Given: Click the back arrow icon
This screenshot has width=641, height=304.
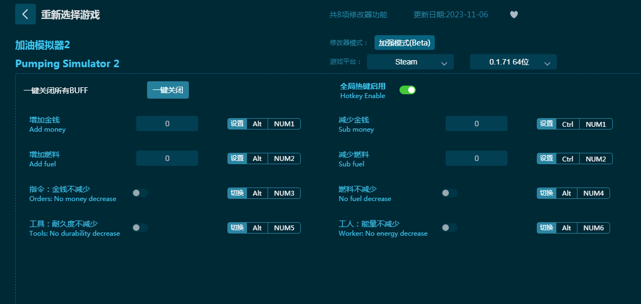Looking at the screenshot, I should [x=25, y=14].
